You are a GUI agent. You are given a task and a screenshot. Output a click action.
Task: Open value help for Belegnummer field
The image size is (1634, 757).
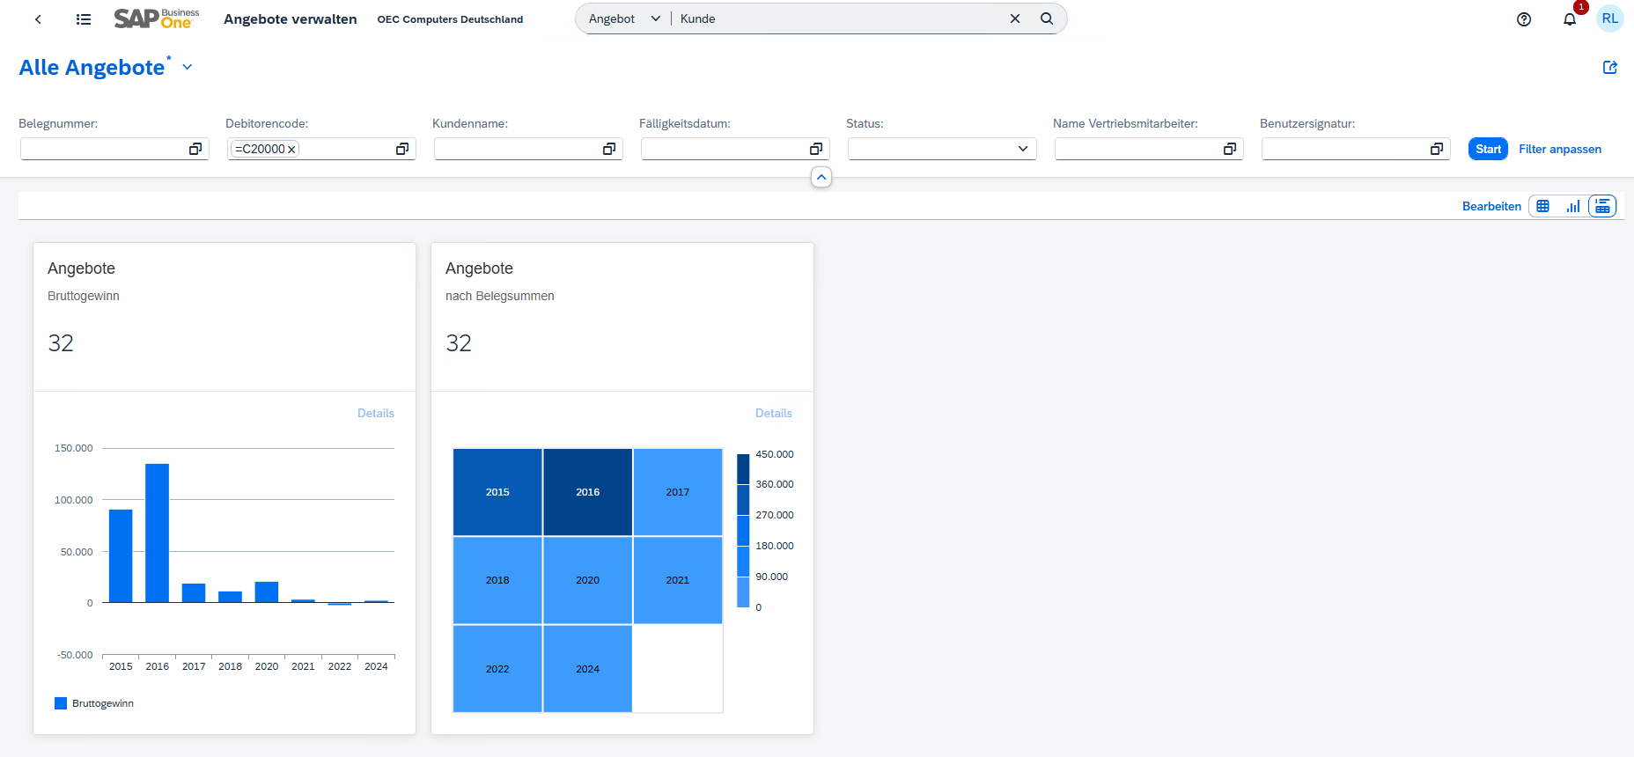195,149
